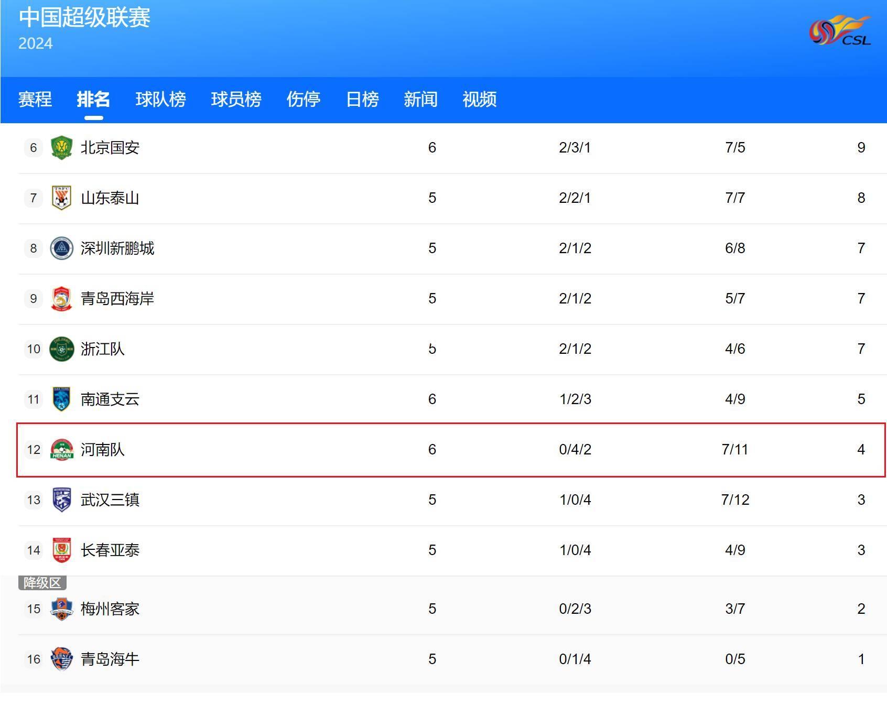Screen dimensions: 887x705
Task: Select the 排名 tab
Action: tap(93, 99)
